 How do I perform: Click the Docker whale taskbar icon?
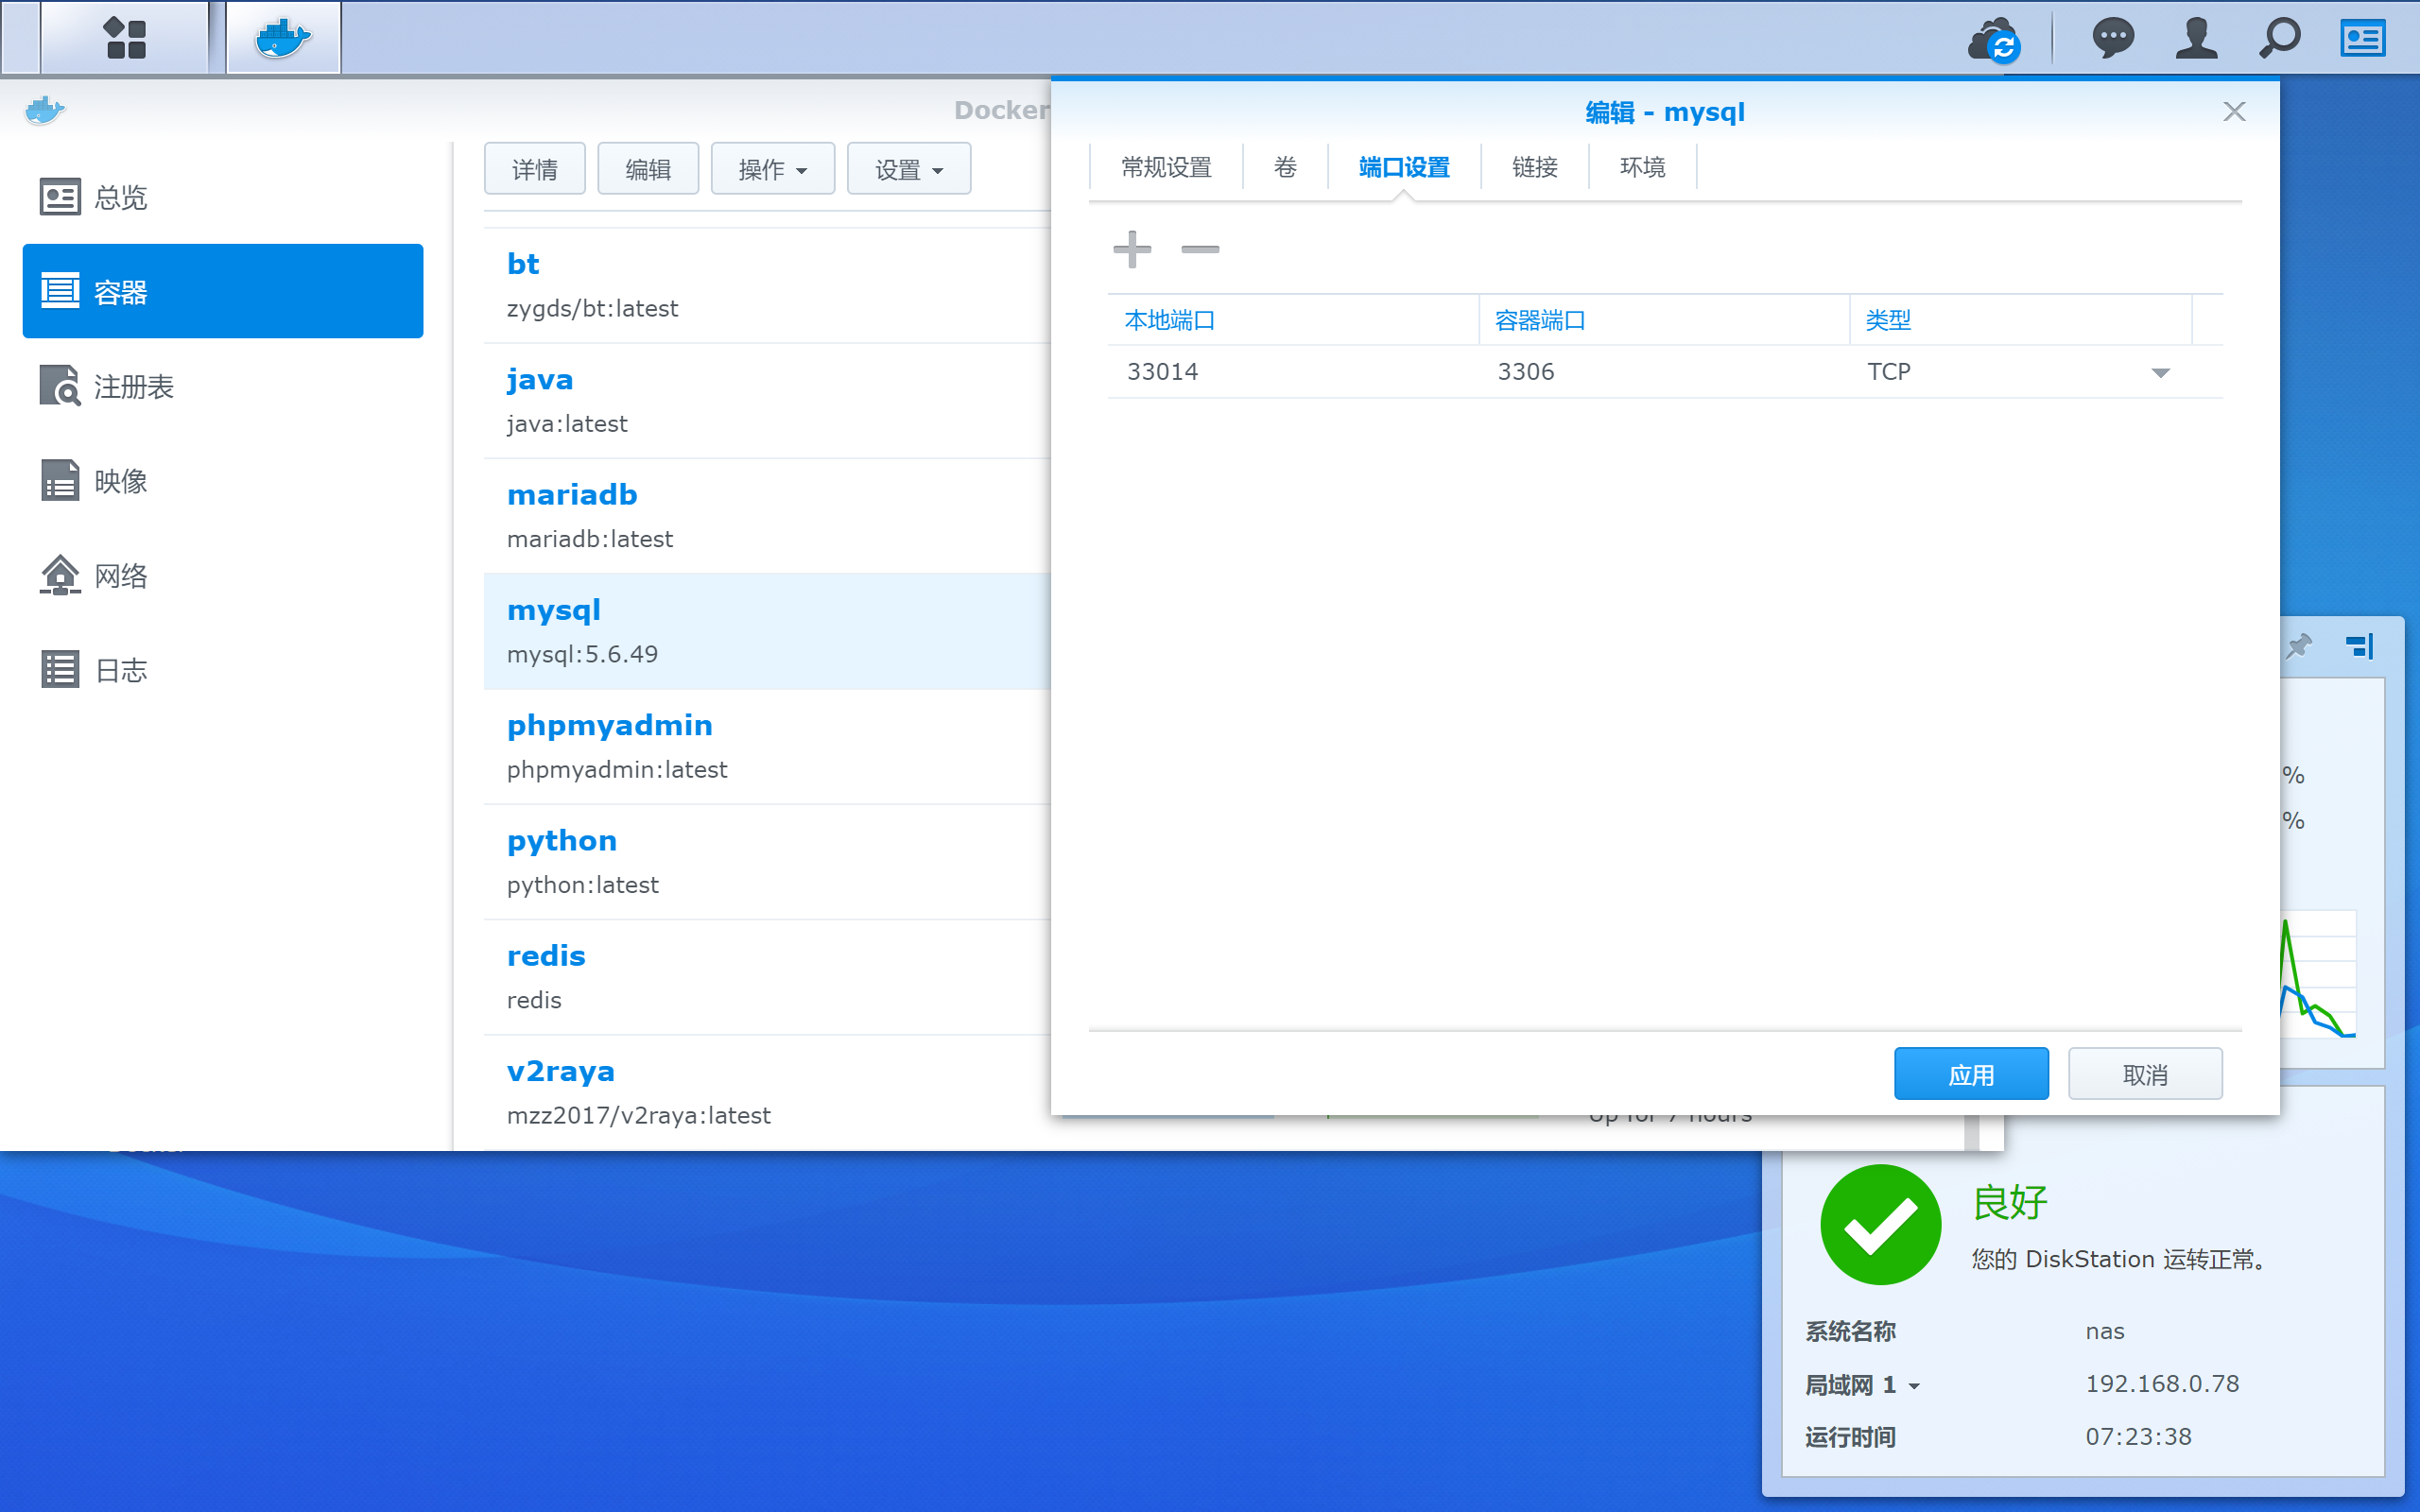pos(283,38)
